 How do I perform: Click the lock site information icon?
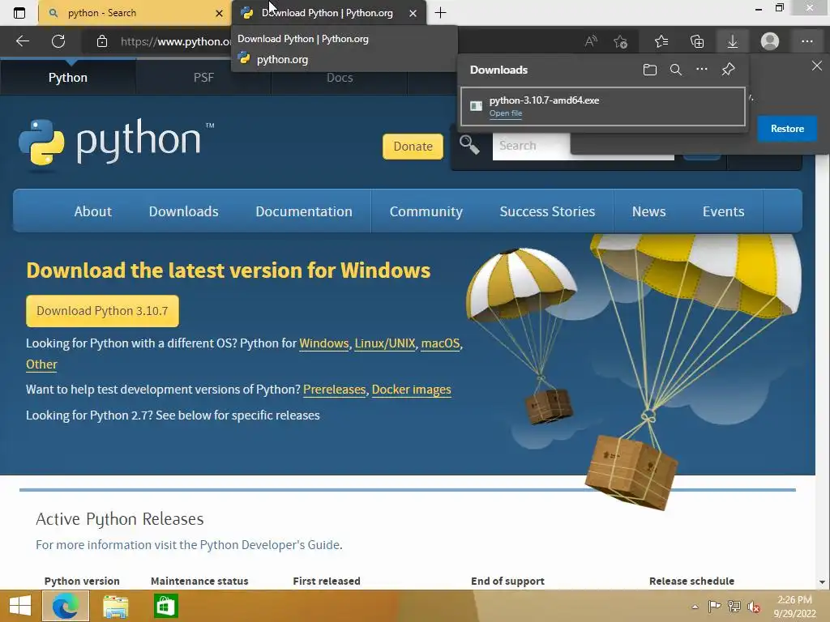click(x=102, y=41)
